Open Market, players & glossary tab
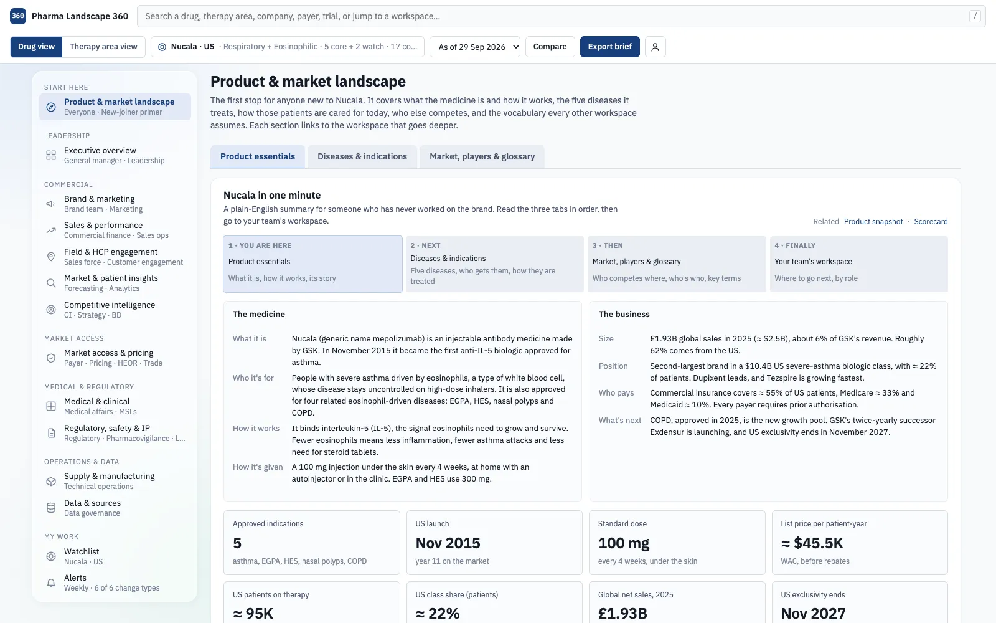Image resolution: width=996 pixels, height=623 pixels. (x=482, y=156)
